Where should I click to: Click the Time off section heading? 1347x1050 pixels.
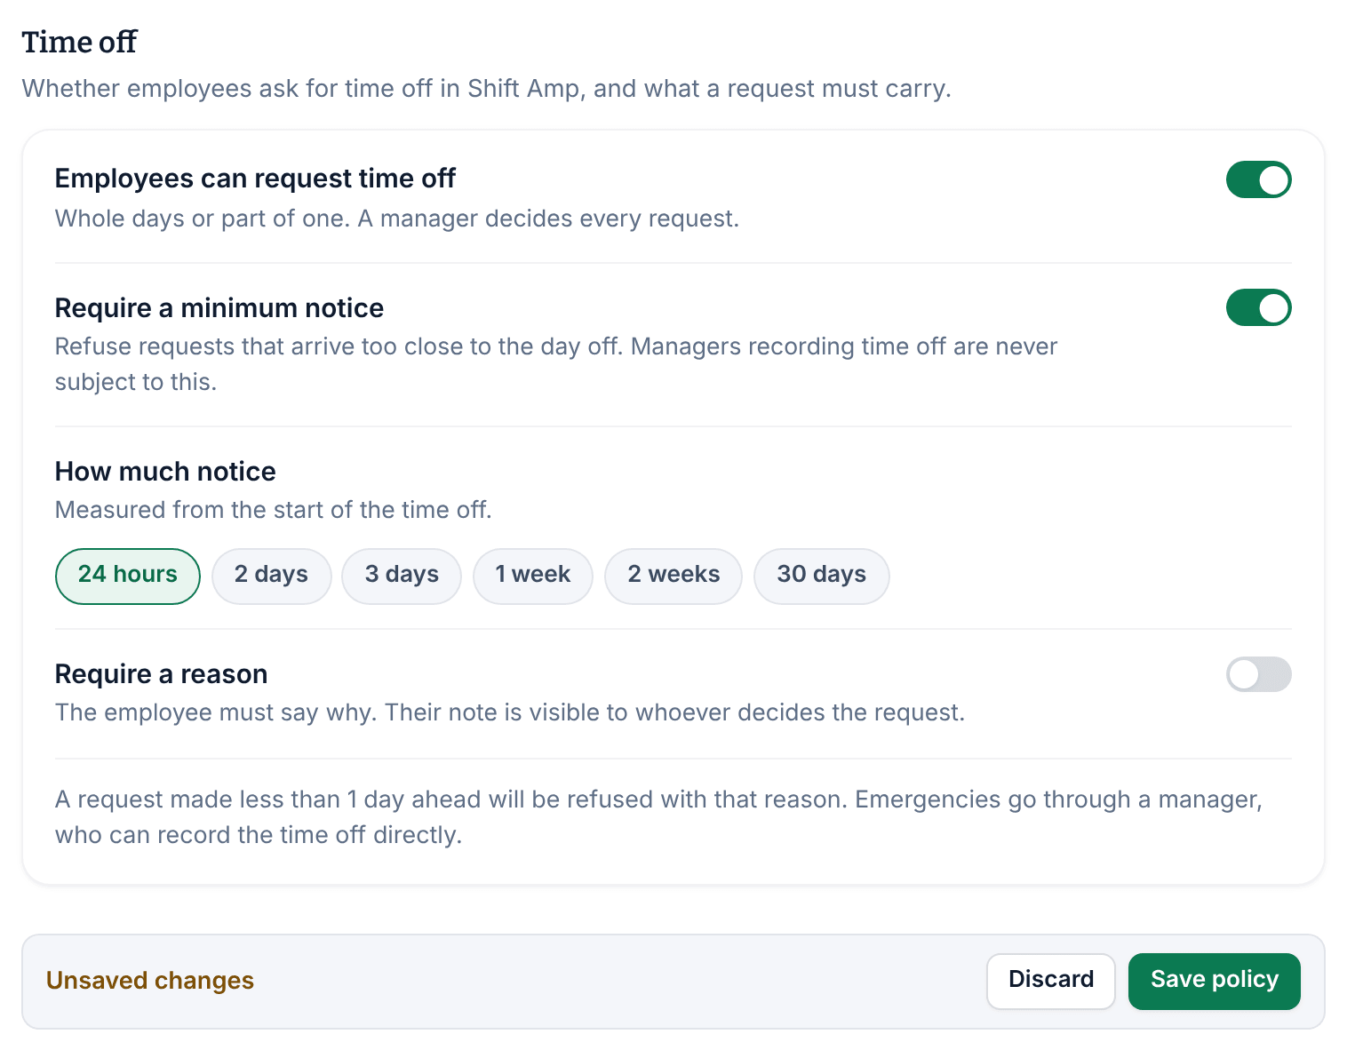tap(80, 42)
